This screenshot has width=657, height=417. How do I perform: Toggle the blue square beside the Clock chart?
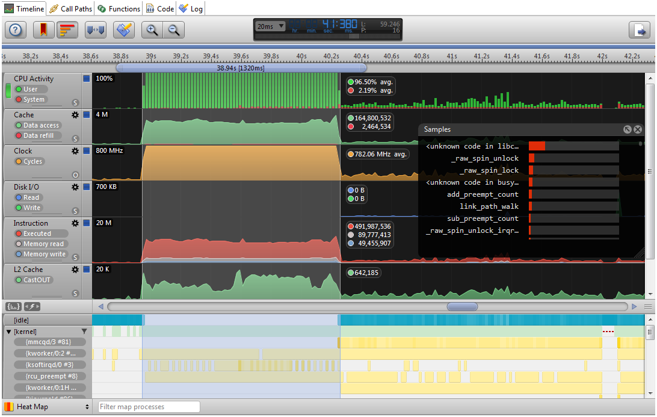pos(87,150)
